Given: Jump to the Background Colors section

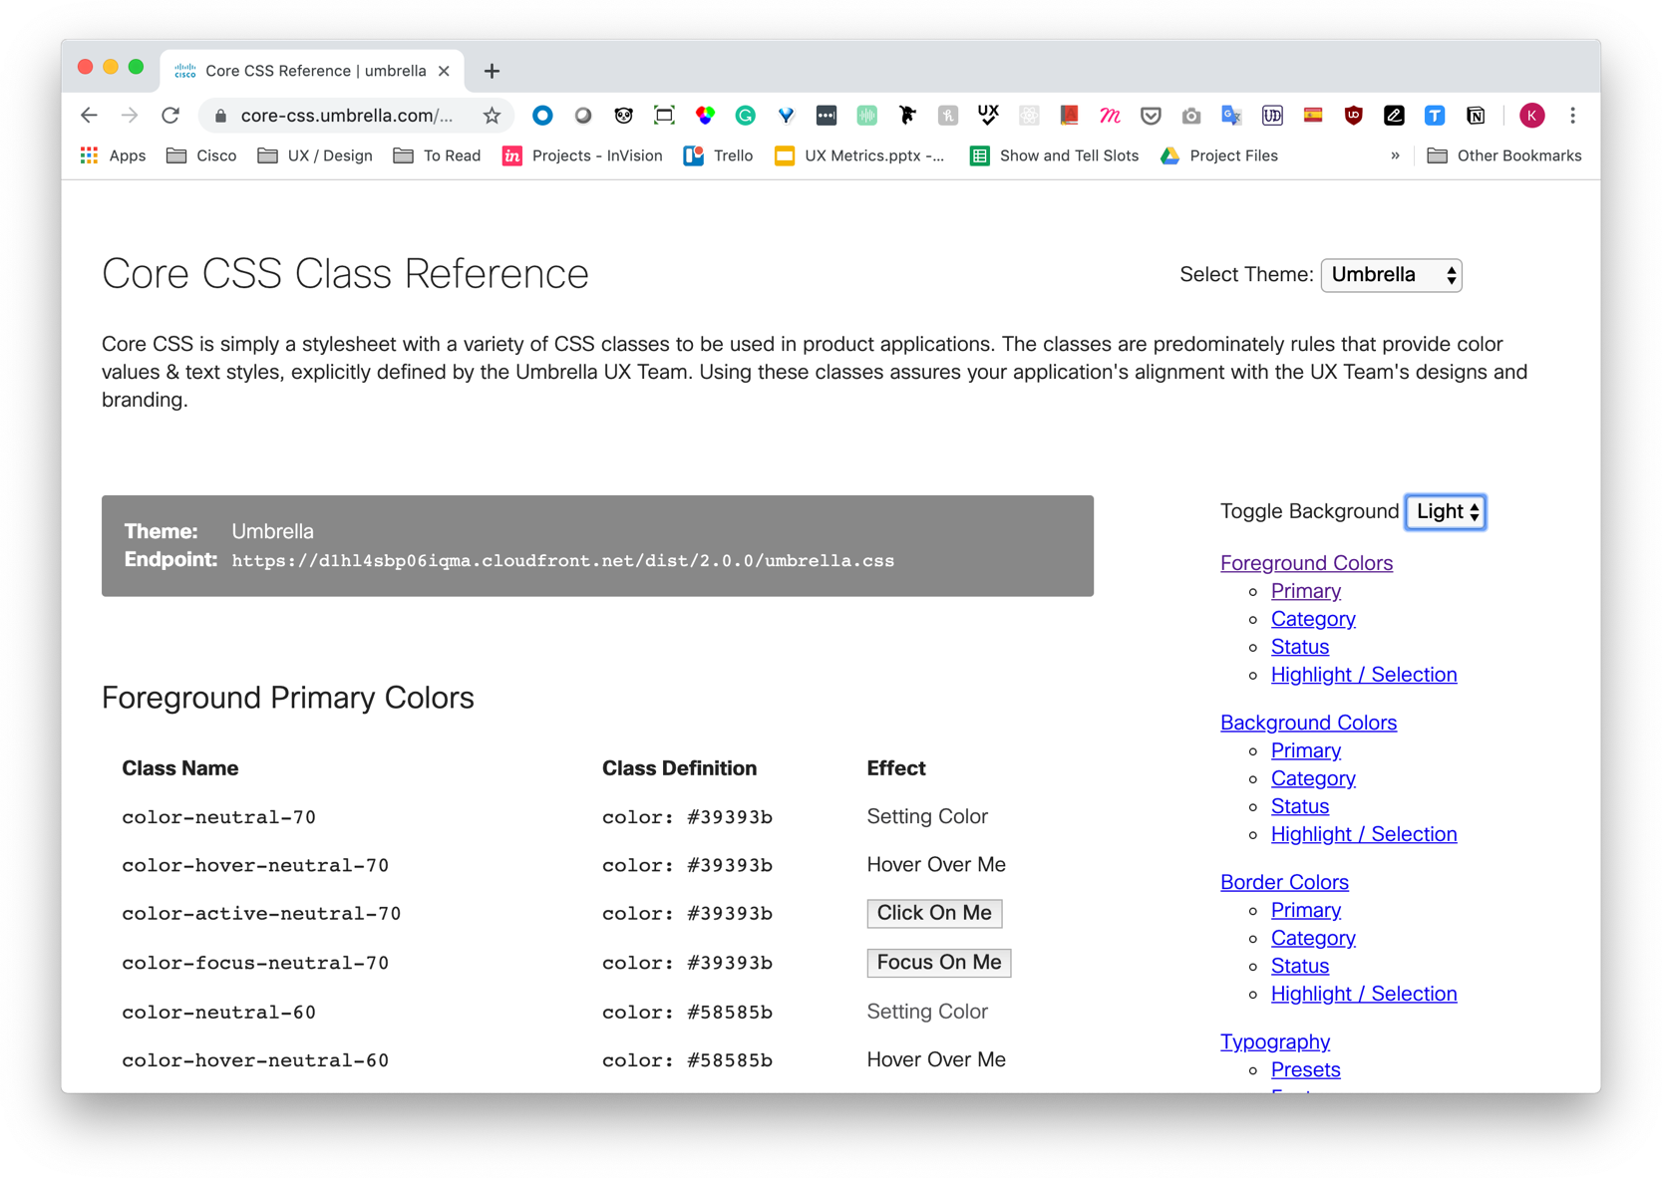Looking at the screenshot, I should [1308, 723].
